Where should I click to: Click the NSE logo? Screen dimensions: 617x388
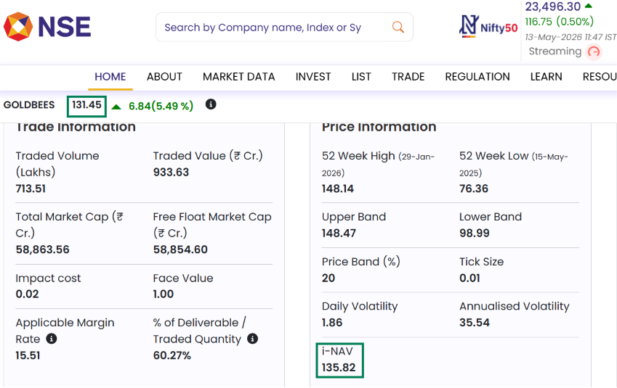click(47, 27)
